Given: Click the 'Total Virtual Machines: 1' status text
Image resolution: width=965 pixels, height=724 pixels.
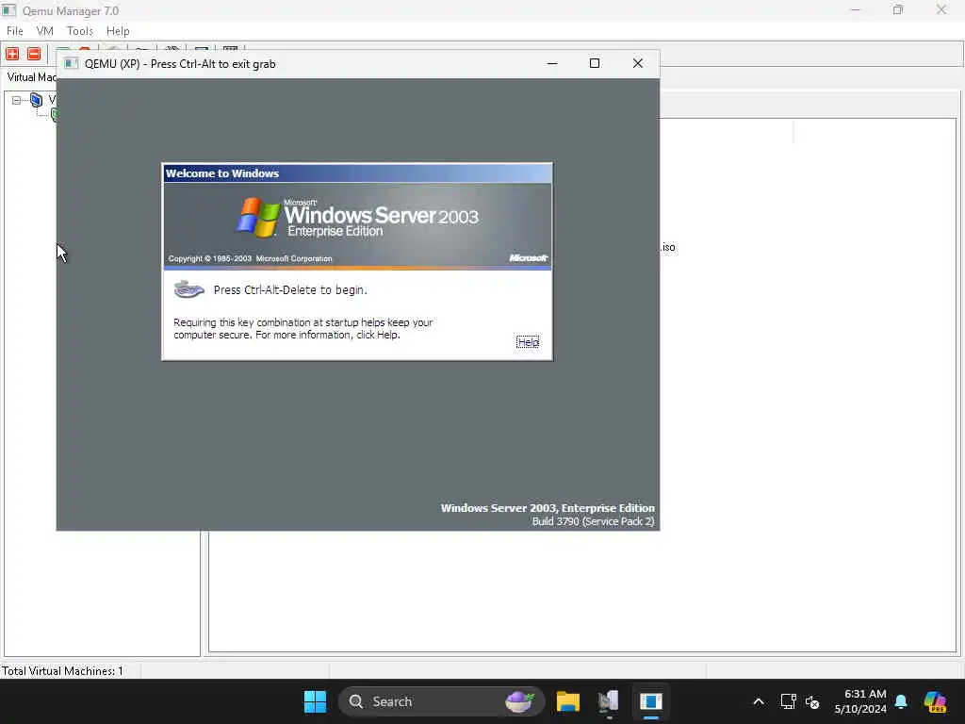Looking at the screenshot, I should pos(62,671).
